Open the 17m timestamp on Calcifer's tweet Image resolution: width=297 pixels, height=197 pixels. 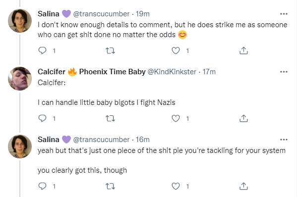pyautogui.click(x=209, y=72)
